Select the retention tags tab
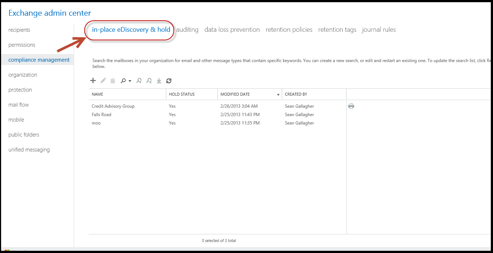The height and width of the screenshot is (253, 493). [337, 30]
